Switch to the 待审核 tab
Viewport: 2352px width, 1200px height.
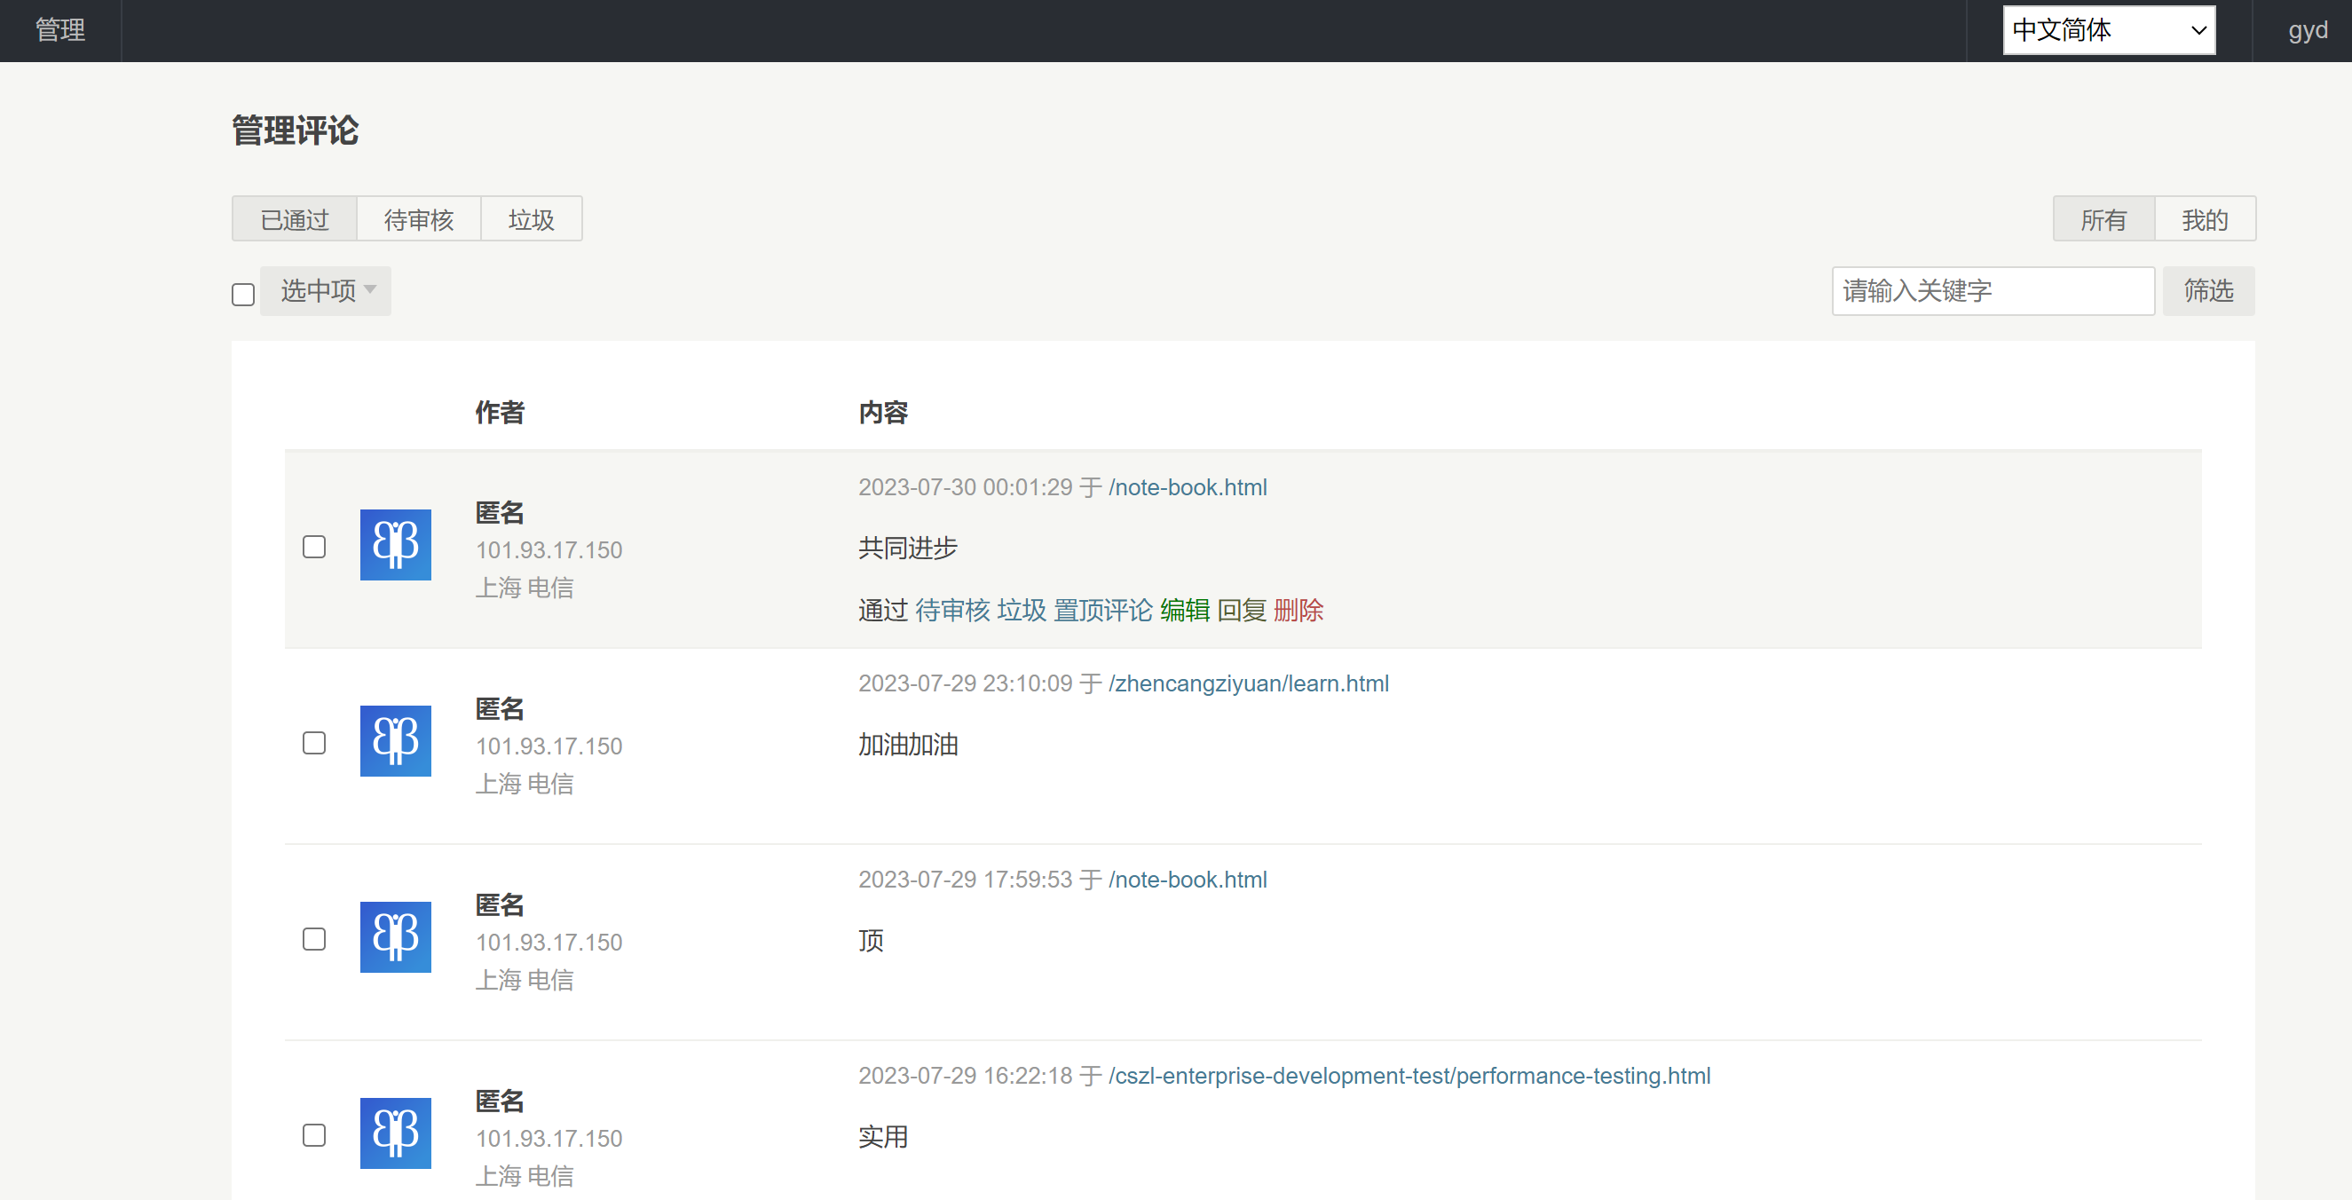pos(418,219)
